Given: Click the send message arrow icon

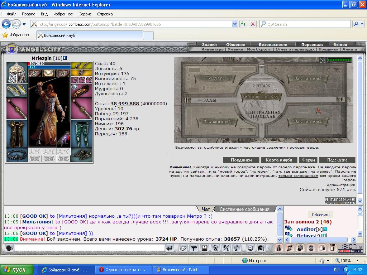Looking at the screenshot, I should pyautogui.click(x=170, y=248).
